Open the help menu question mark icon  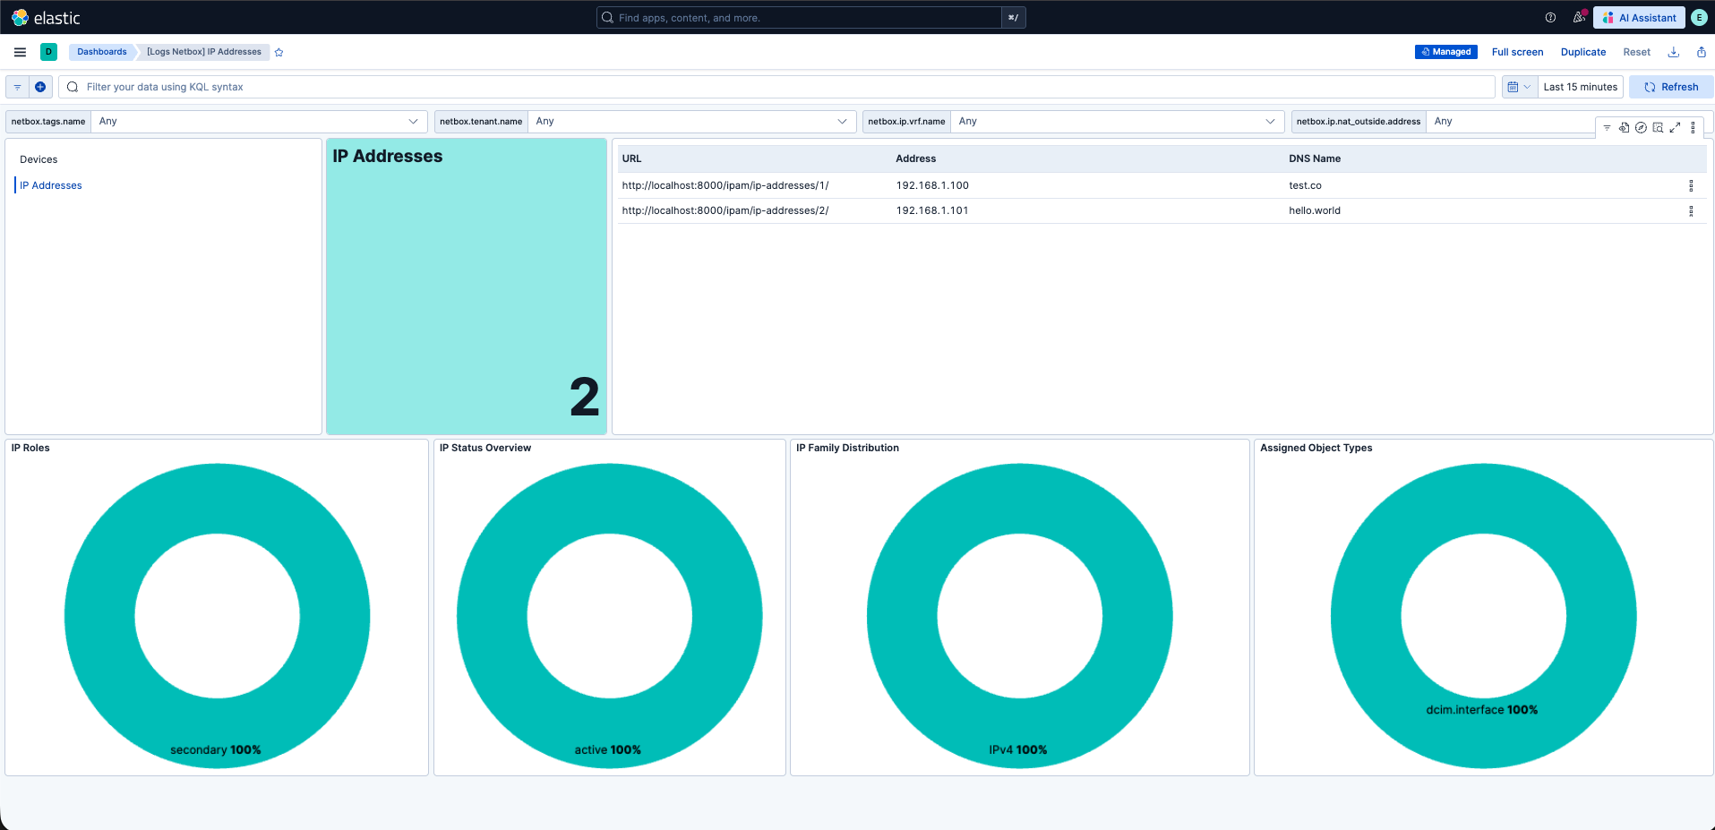pyautogui.click(x=1550, y=18)
